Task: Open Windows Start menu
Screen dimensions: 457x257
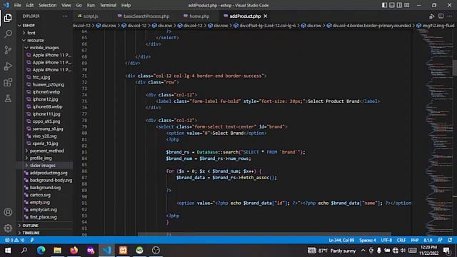Action: click(8, 251)
